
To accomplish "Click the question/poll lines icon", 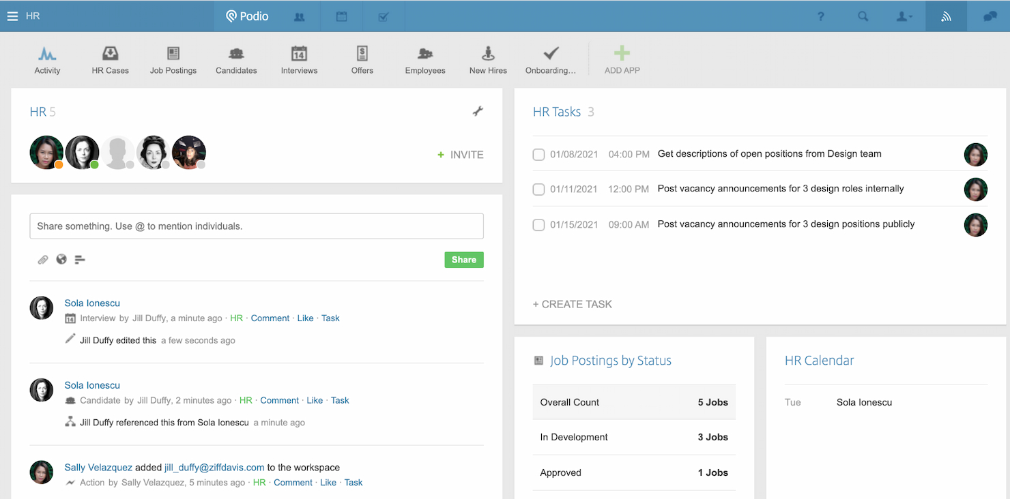I will [80, 260].
